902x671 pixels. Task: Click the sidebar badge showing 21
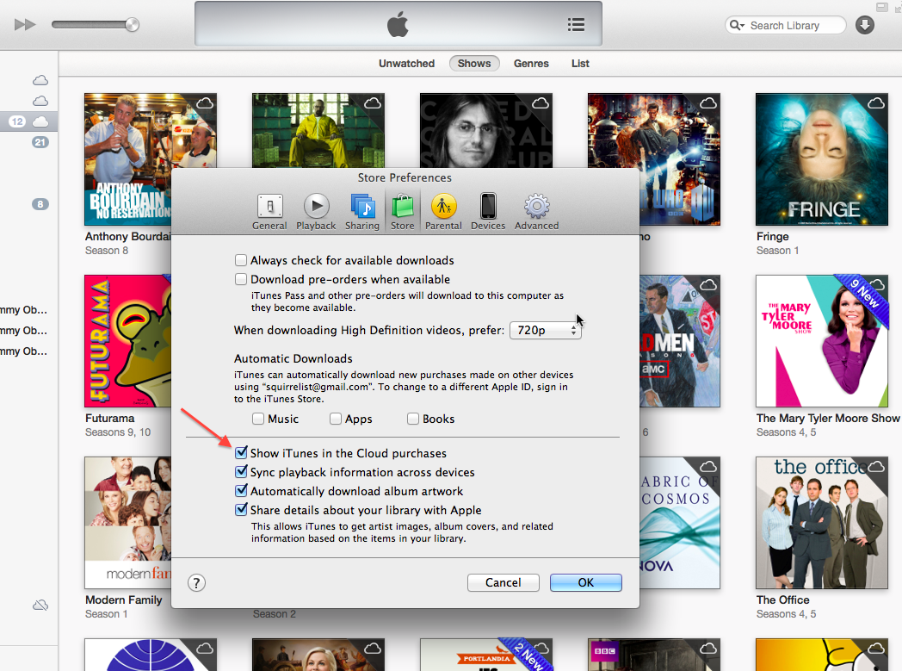(x=40, y=142)
